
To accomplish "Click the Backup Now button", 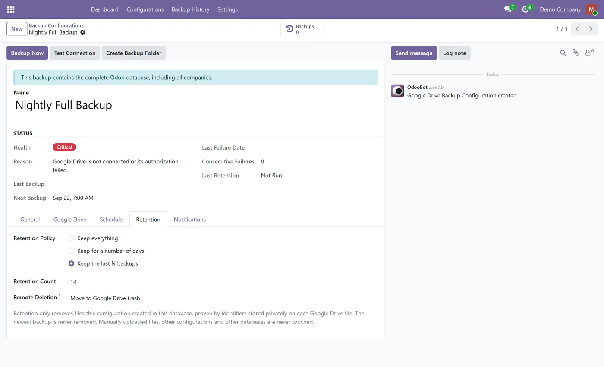I will (x=27, y=53).
